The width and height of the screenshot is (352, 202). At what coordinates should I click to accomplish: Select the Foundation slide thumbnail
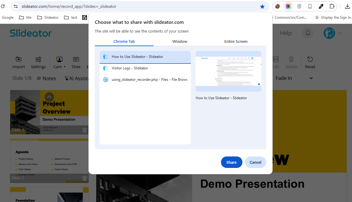click(x=49, y=194)
